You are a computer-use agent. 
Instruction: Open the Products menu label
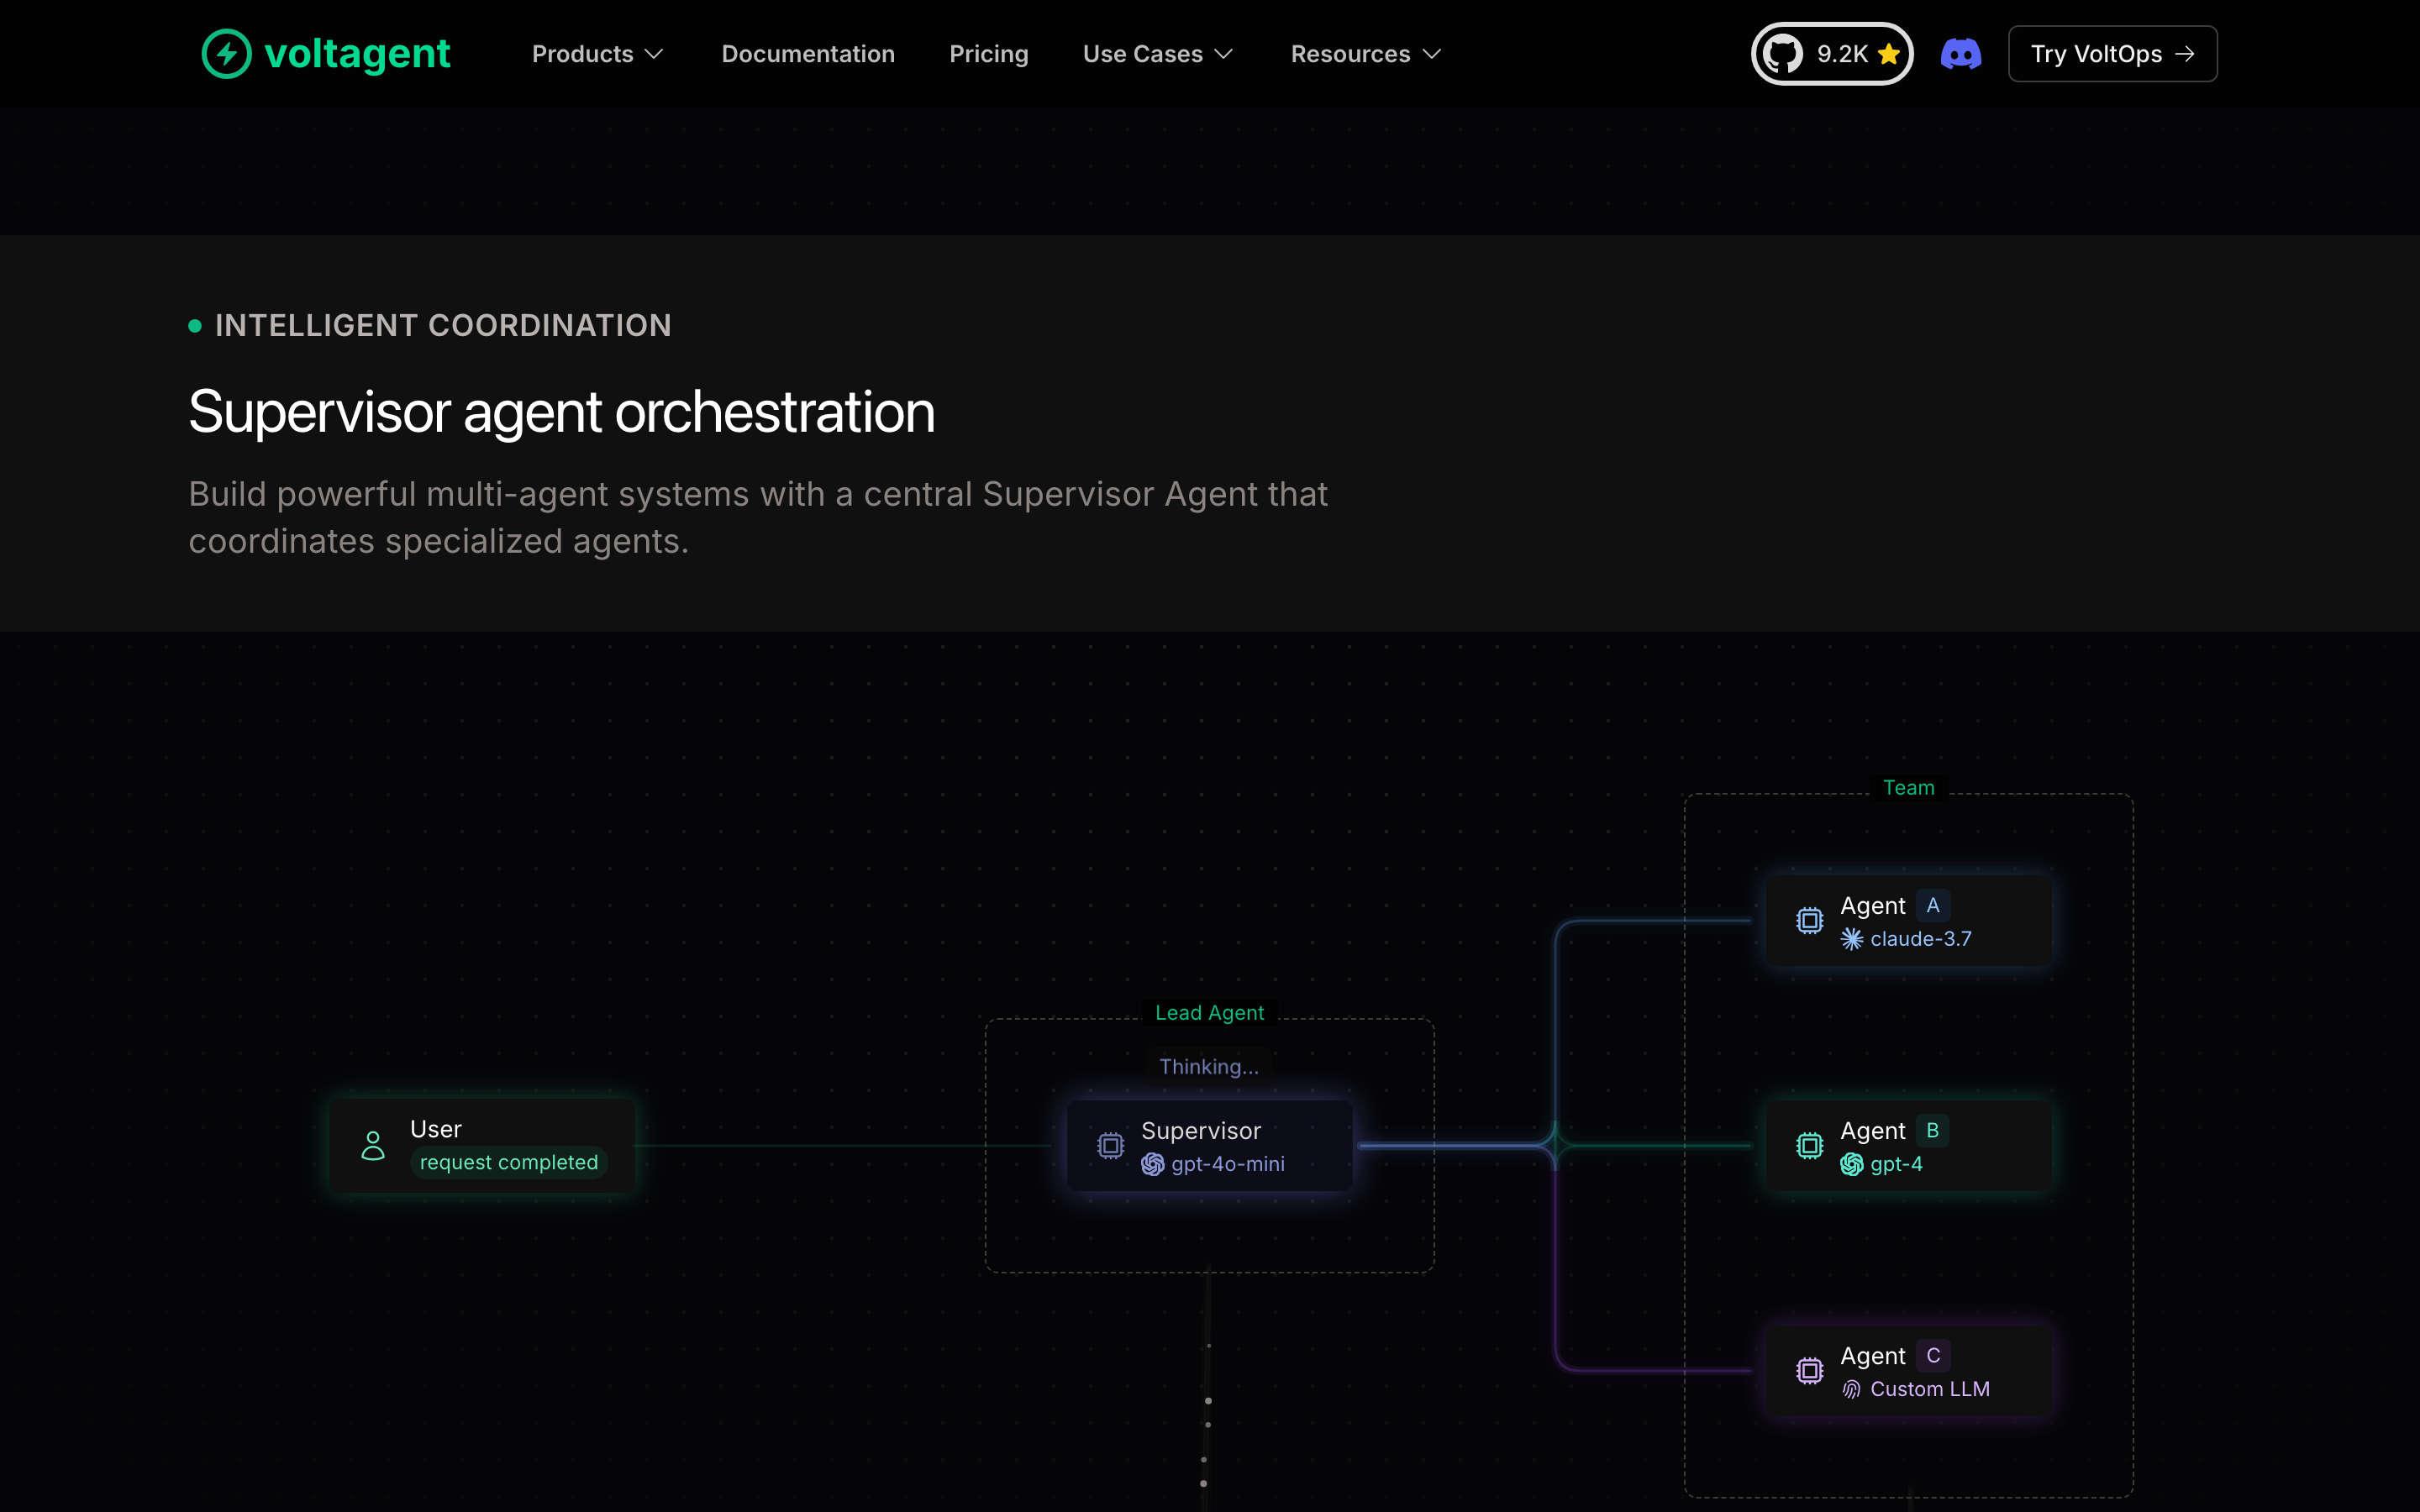pyautogui.click(x=582, y=54)
